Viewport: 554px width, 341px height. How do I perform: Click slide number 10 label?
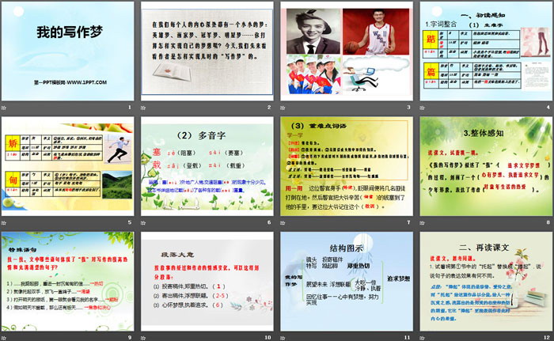tap(268, 338)
